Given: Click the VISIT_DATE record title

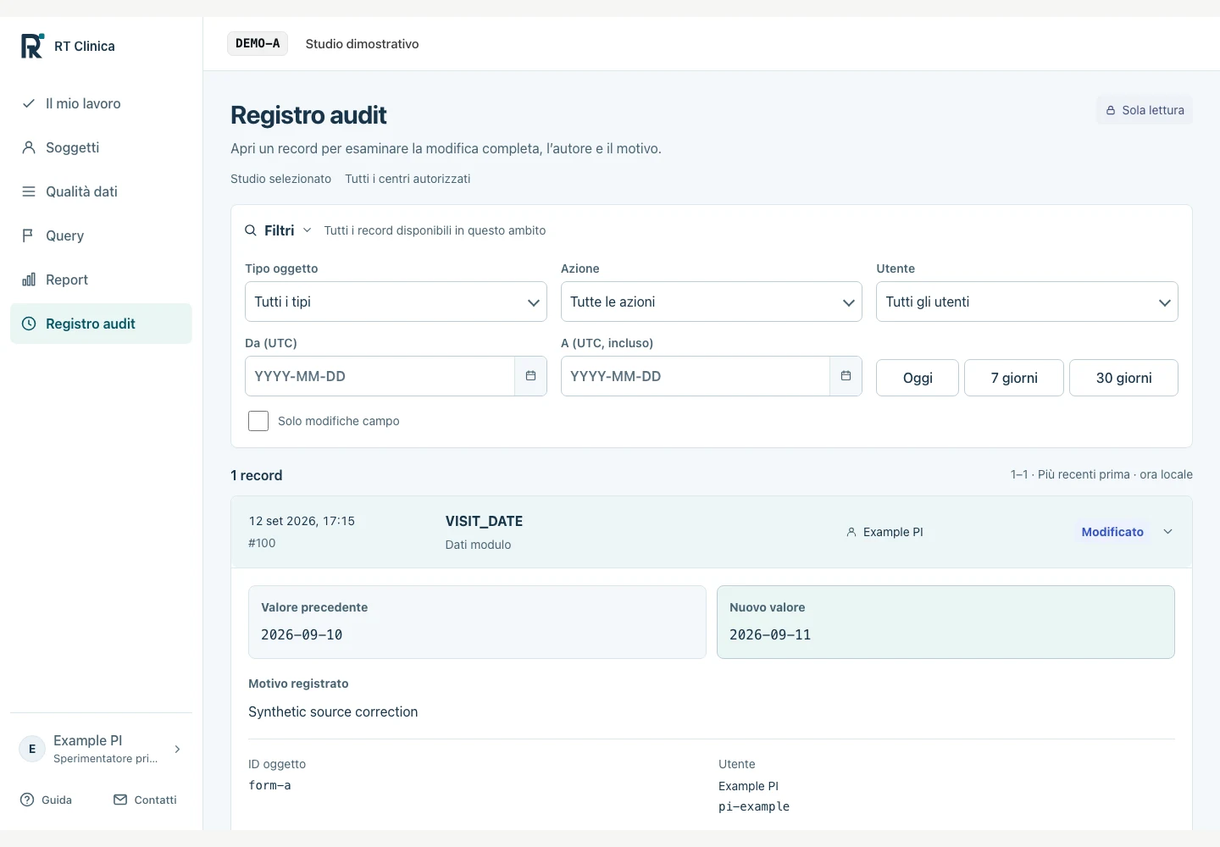Looking at the screenshot, I should tap(484, 522).
